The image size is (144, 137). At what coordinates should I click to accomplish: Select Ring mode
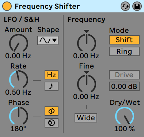(124, 51)
